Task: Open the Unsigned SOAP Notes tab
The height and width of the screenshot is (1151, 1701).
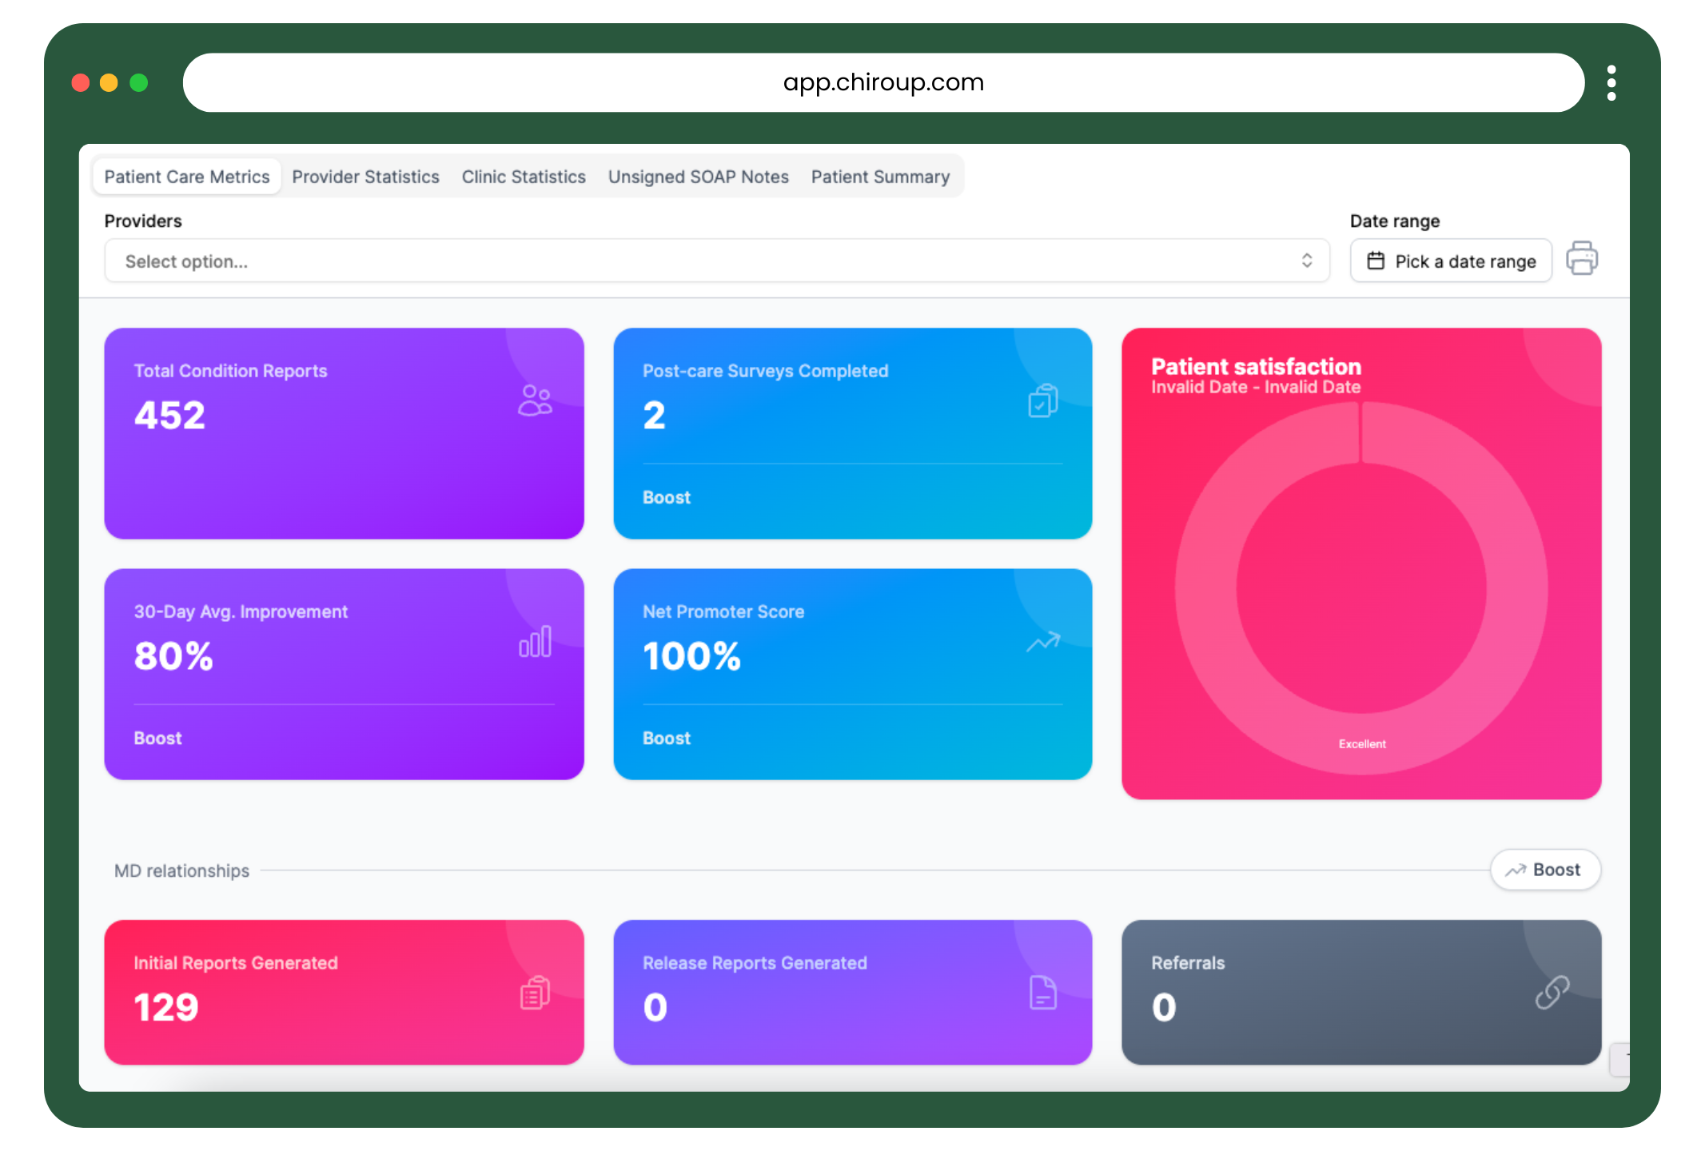Action: click(698, 177)
